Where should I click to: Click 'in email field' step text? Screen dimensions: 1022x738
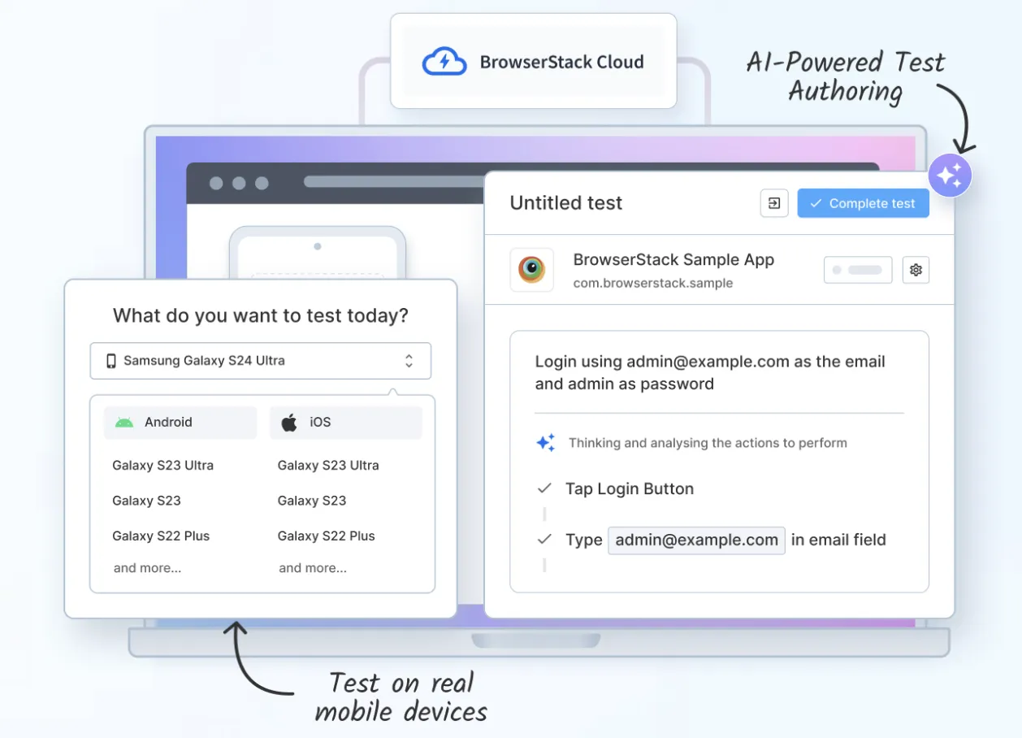(x=838, y=540)
